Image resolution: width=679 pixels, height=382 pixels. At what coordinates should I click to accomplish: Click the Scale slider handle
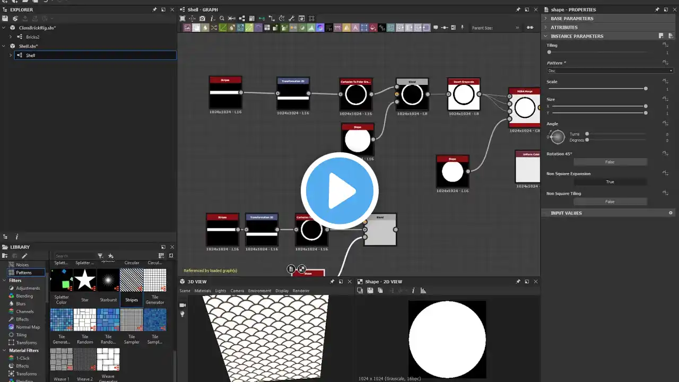(646, 89)
